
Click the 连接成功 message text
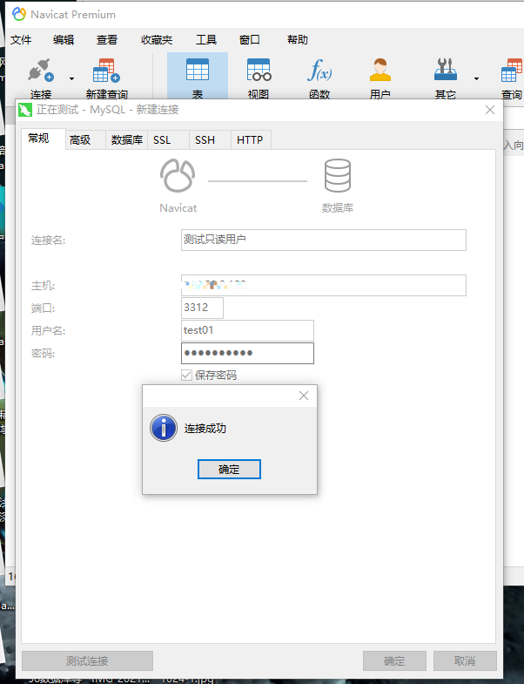point(205,429)
